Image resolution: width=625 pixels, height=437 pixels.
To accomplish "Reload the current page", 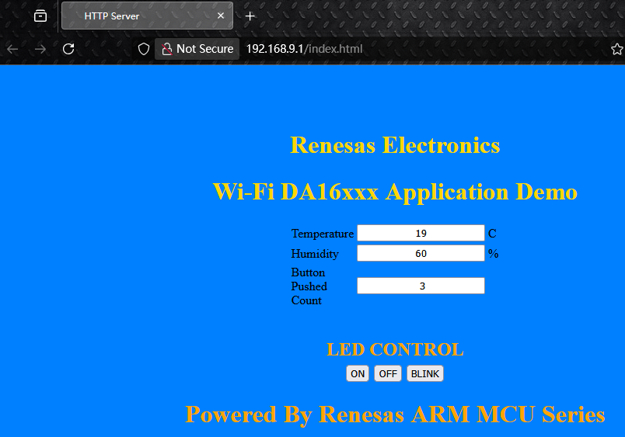I will 68,49.
